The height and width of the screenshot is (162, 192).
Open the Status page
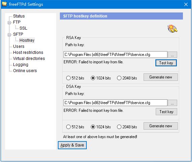pos(19,16)
